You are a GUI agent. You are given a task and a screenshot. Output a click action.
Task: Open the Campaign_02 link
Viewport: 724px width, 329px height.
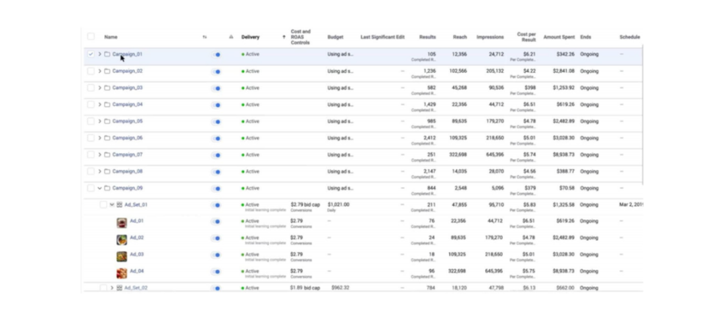[x=128, y=71]
